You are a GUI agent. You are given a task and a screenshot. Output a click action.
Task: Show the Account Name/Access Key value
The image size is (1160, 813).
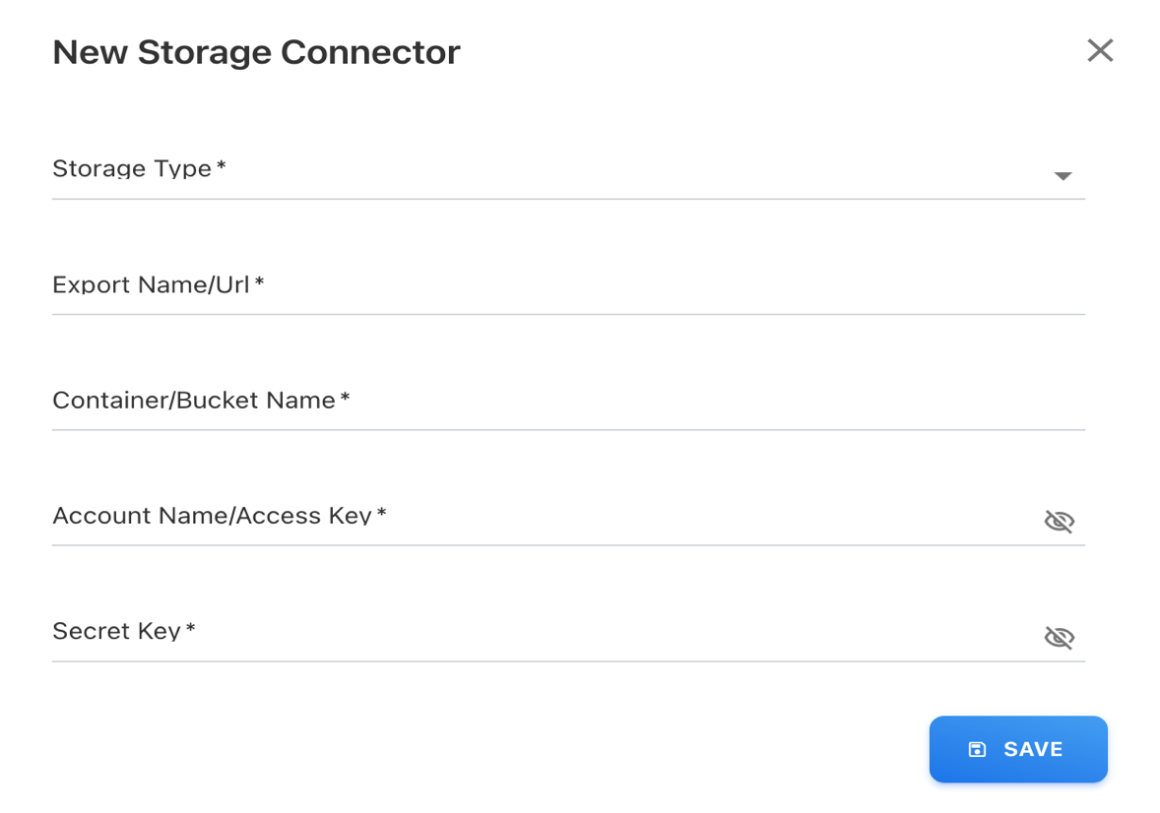click(x=1059, y=521)
